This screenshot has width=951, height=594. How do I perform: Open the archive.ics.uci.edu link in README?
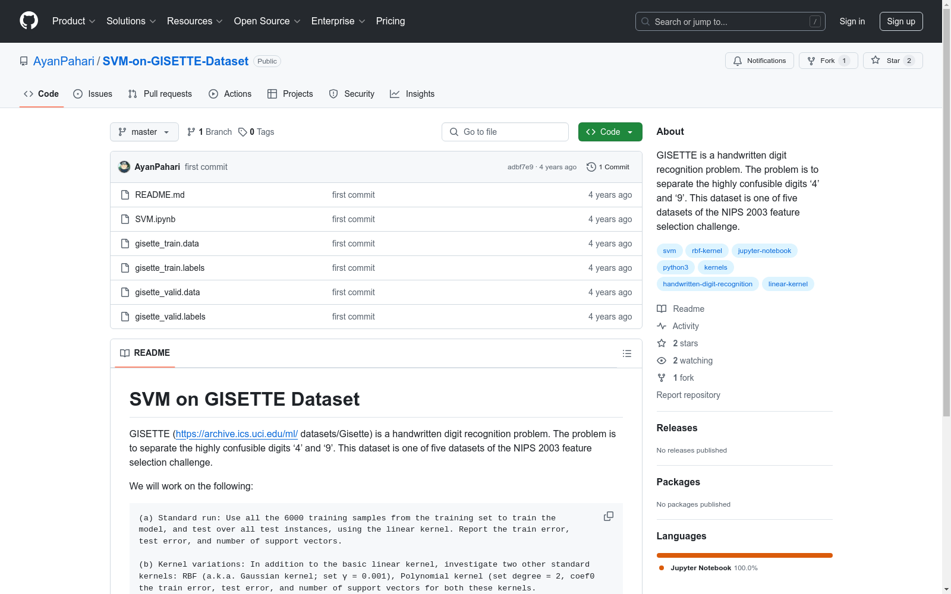tap(237, 434)
